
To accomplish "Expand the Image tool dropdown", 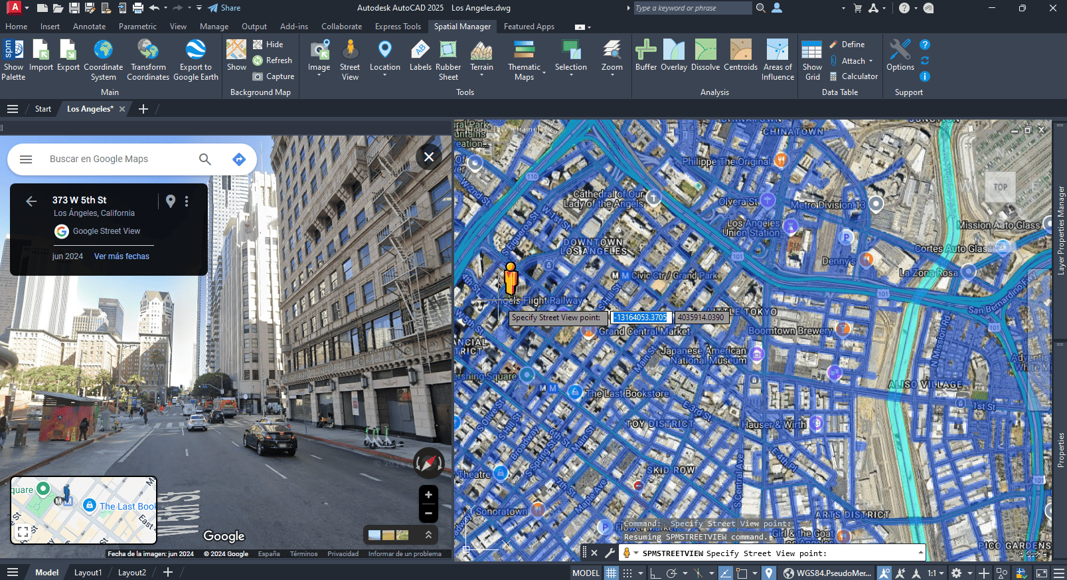I will [x=319, y=75].
